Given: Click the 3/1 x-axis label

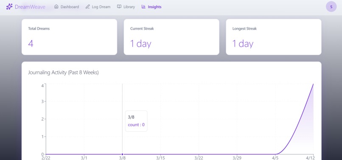Looking at the screenshot, I should point(84,158).
